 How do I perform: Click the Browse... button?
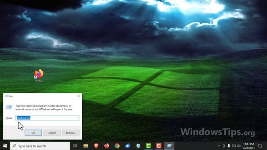[71, 132]
